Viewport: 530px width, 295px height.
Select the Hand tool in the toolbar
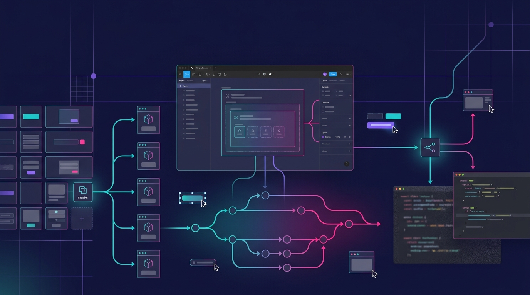(x=220, y=74)
